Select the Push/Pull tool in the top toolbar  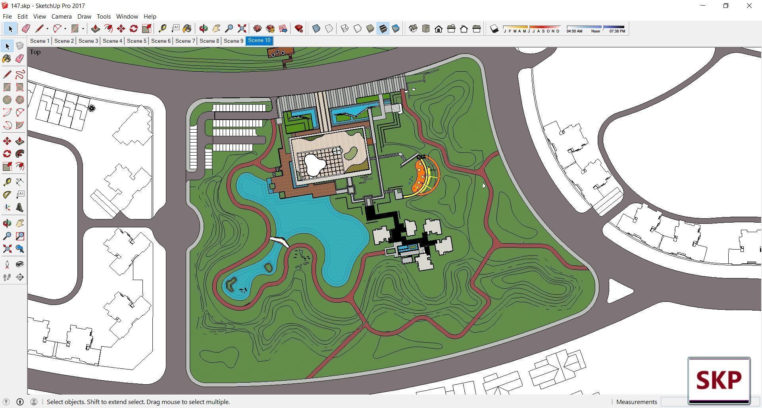(x=95, y=29)
